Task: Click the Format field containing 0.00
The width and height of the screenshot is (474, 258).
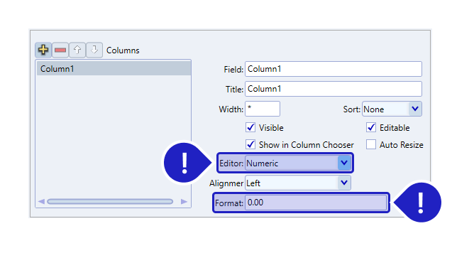Action: [x=316, y=203]
